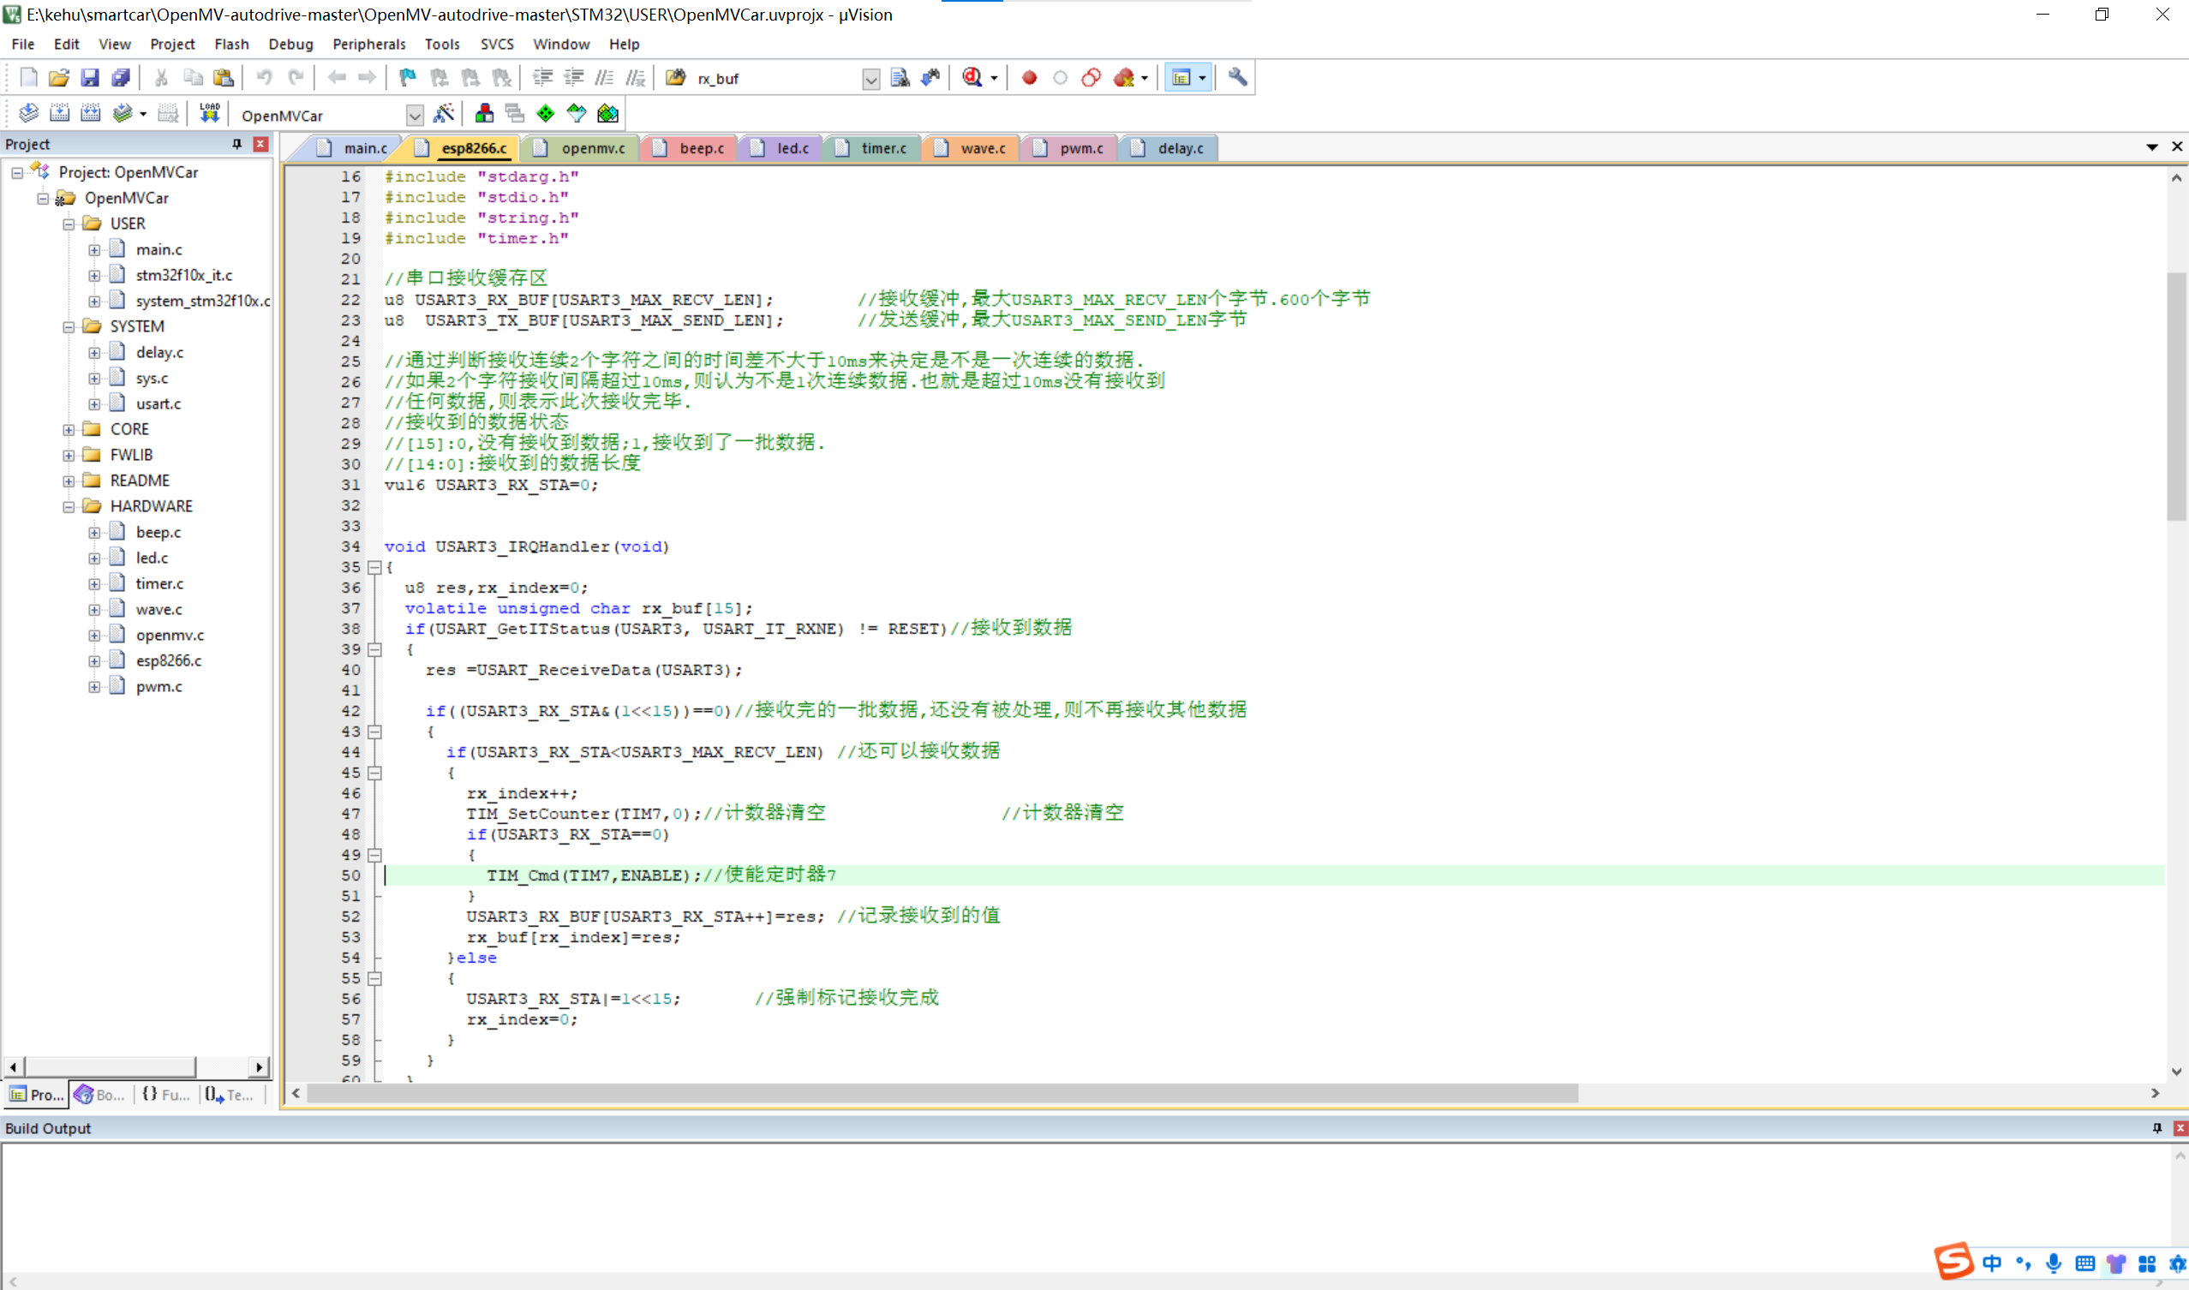Switch to the openmv.c tab
Viewport: 2189px width, 1290px height.
pos(592,148)
